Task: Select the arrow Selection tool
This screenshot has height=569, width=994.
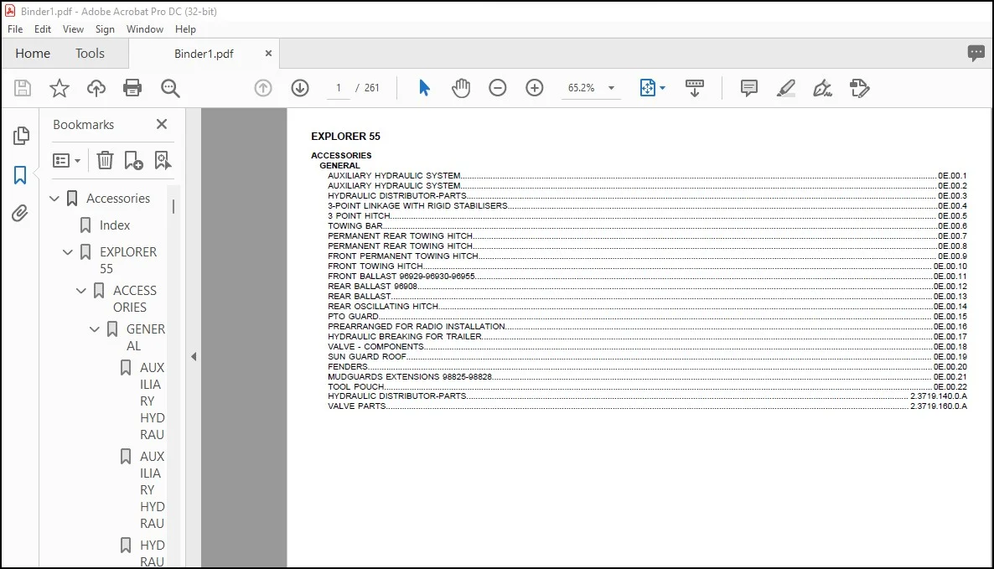Action: [x=424, y=88]
